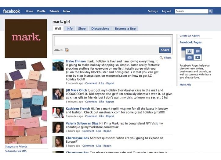Click the Facebook logo

point(12,11)
